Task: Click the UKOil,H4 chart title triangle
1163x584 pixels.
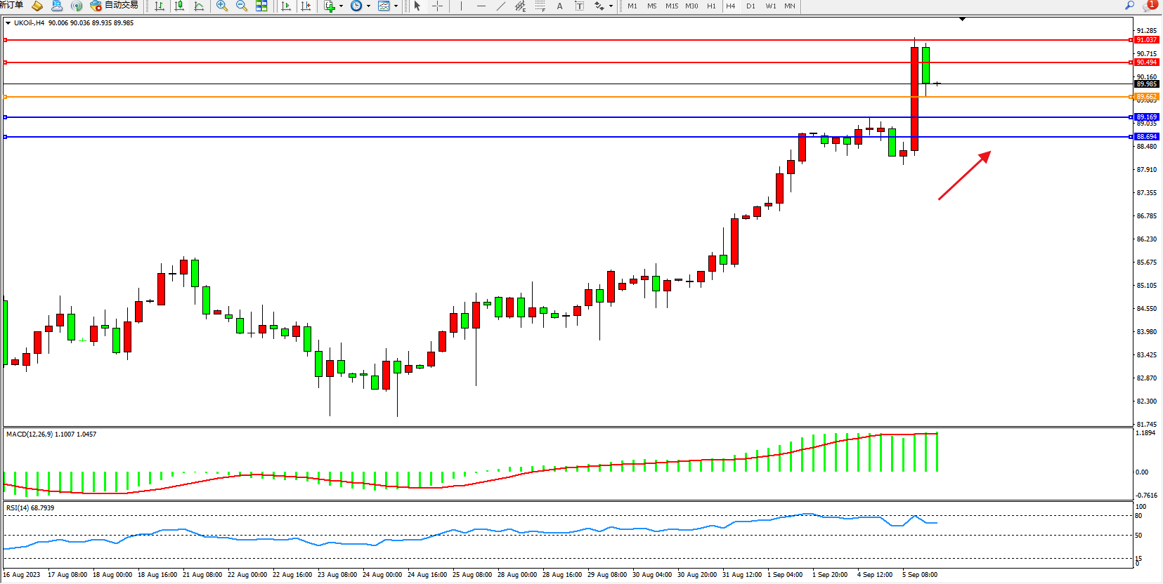Action: pos(8,23)
